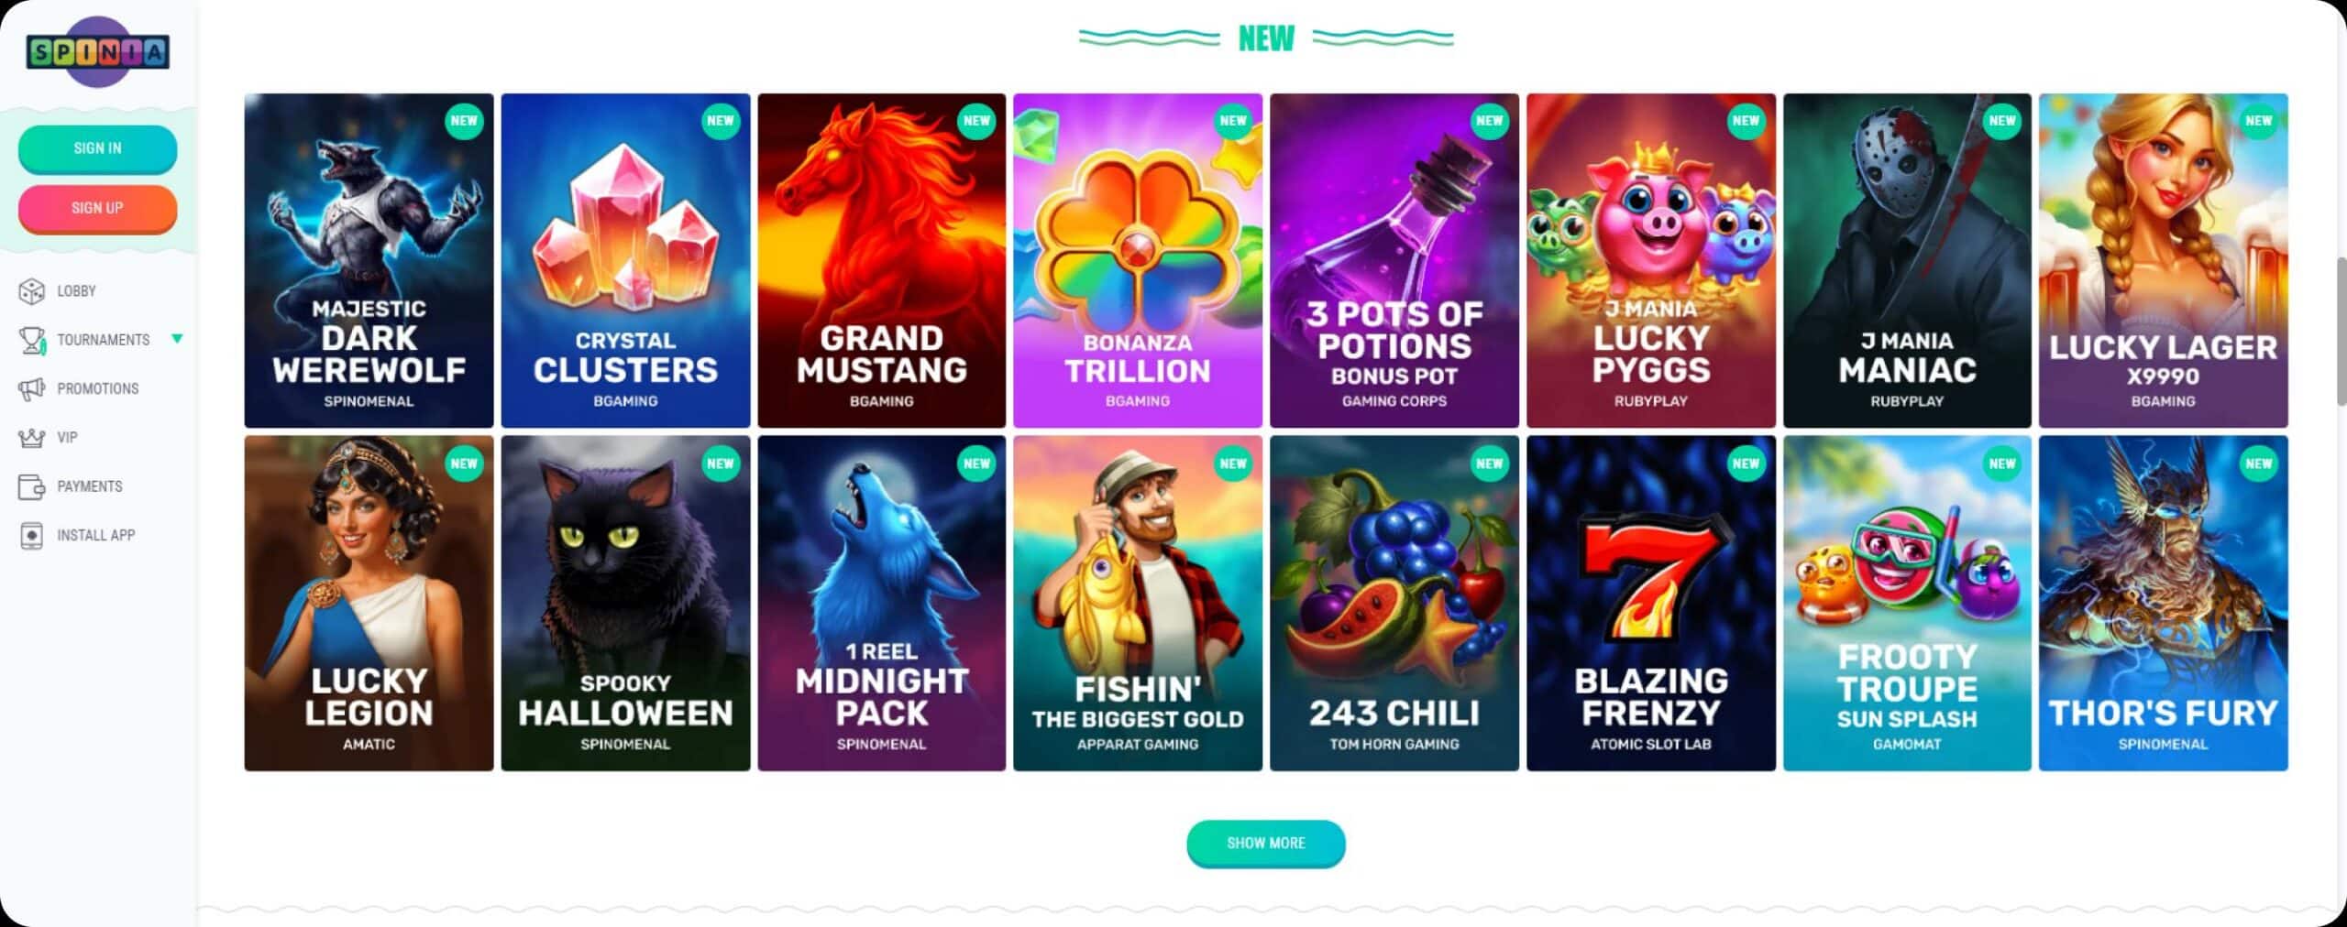
Task: Click the NEW badge on Crystal Clusters
Action: coord(721,121)
